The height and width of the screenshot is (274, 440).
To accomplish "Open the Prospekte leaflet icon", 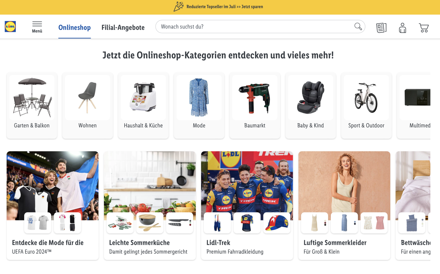I will point(381,28).
